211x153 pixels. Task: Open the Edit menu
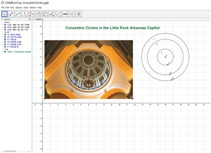[7, 8]
